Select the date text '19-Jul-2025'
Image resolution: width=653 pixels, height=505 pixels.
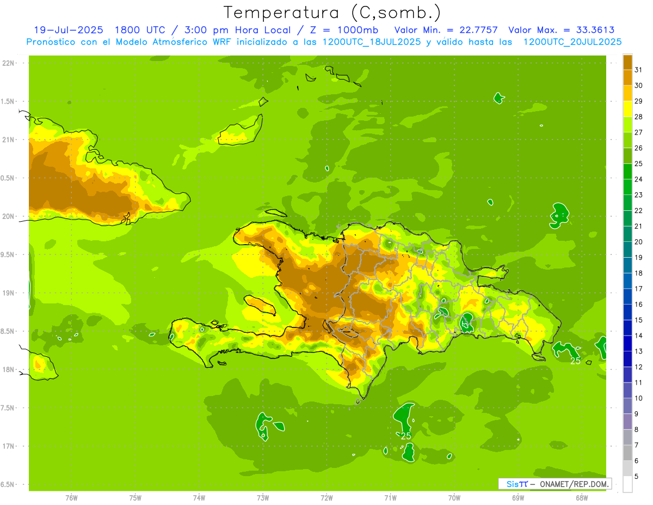coord(70,30)
